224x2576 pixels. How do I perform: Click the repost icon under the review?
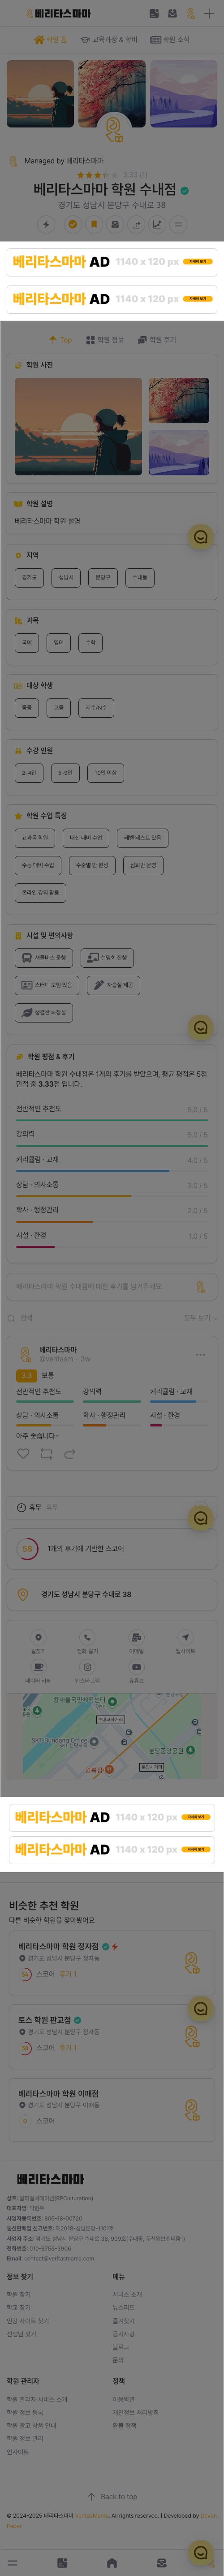point(46,1453)
